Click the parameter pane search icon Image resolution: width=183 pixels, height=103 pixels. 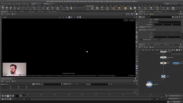[177, 17]
